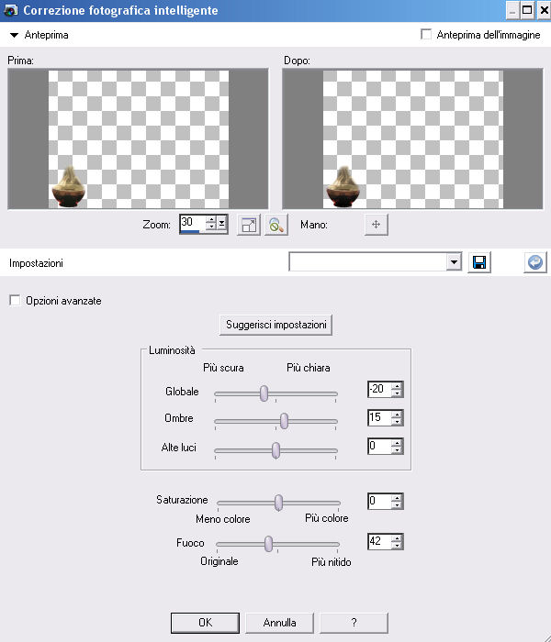Click the Impostazioni label text
The height and width of the screenshot is (642, 551).
[x=36, y=263]
